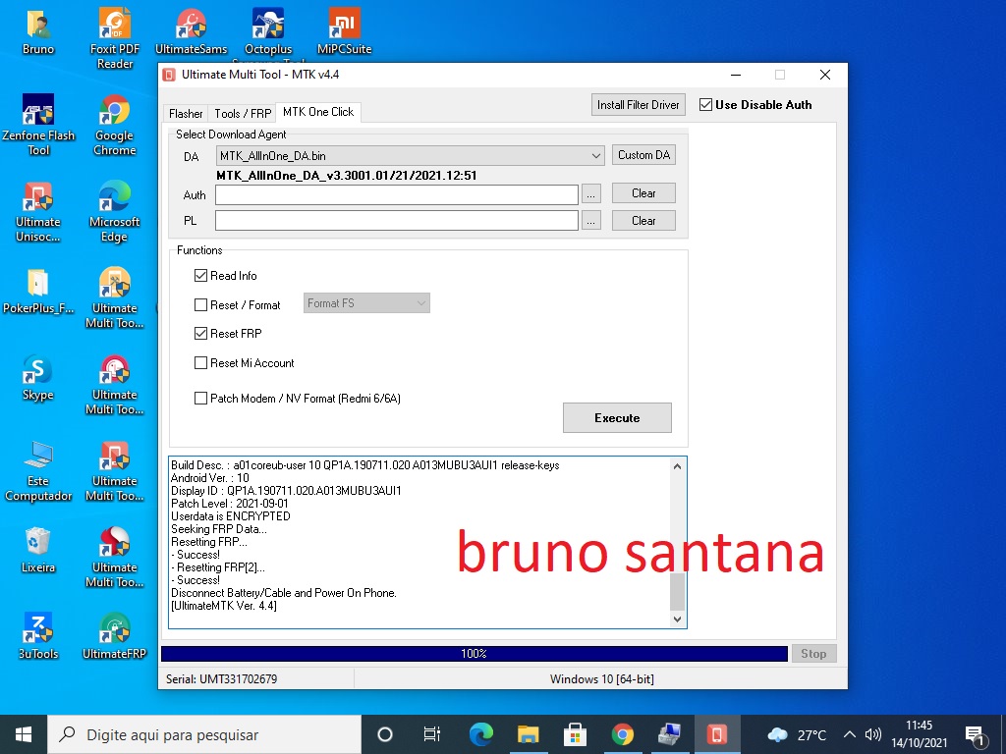Click the 'Android Ver. : 10' log line
Image resolution: width=1006 pixels, height=754 pixels.
coord(210,478)
